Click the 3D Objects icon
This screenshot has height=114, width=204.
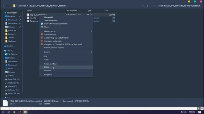click(x=6, y=54)
